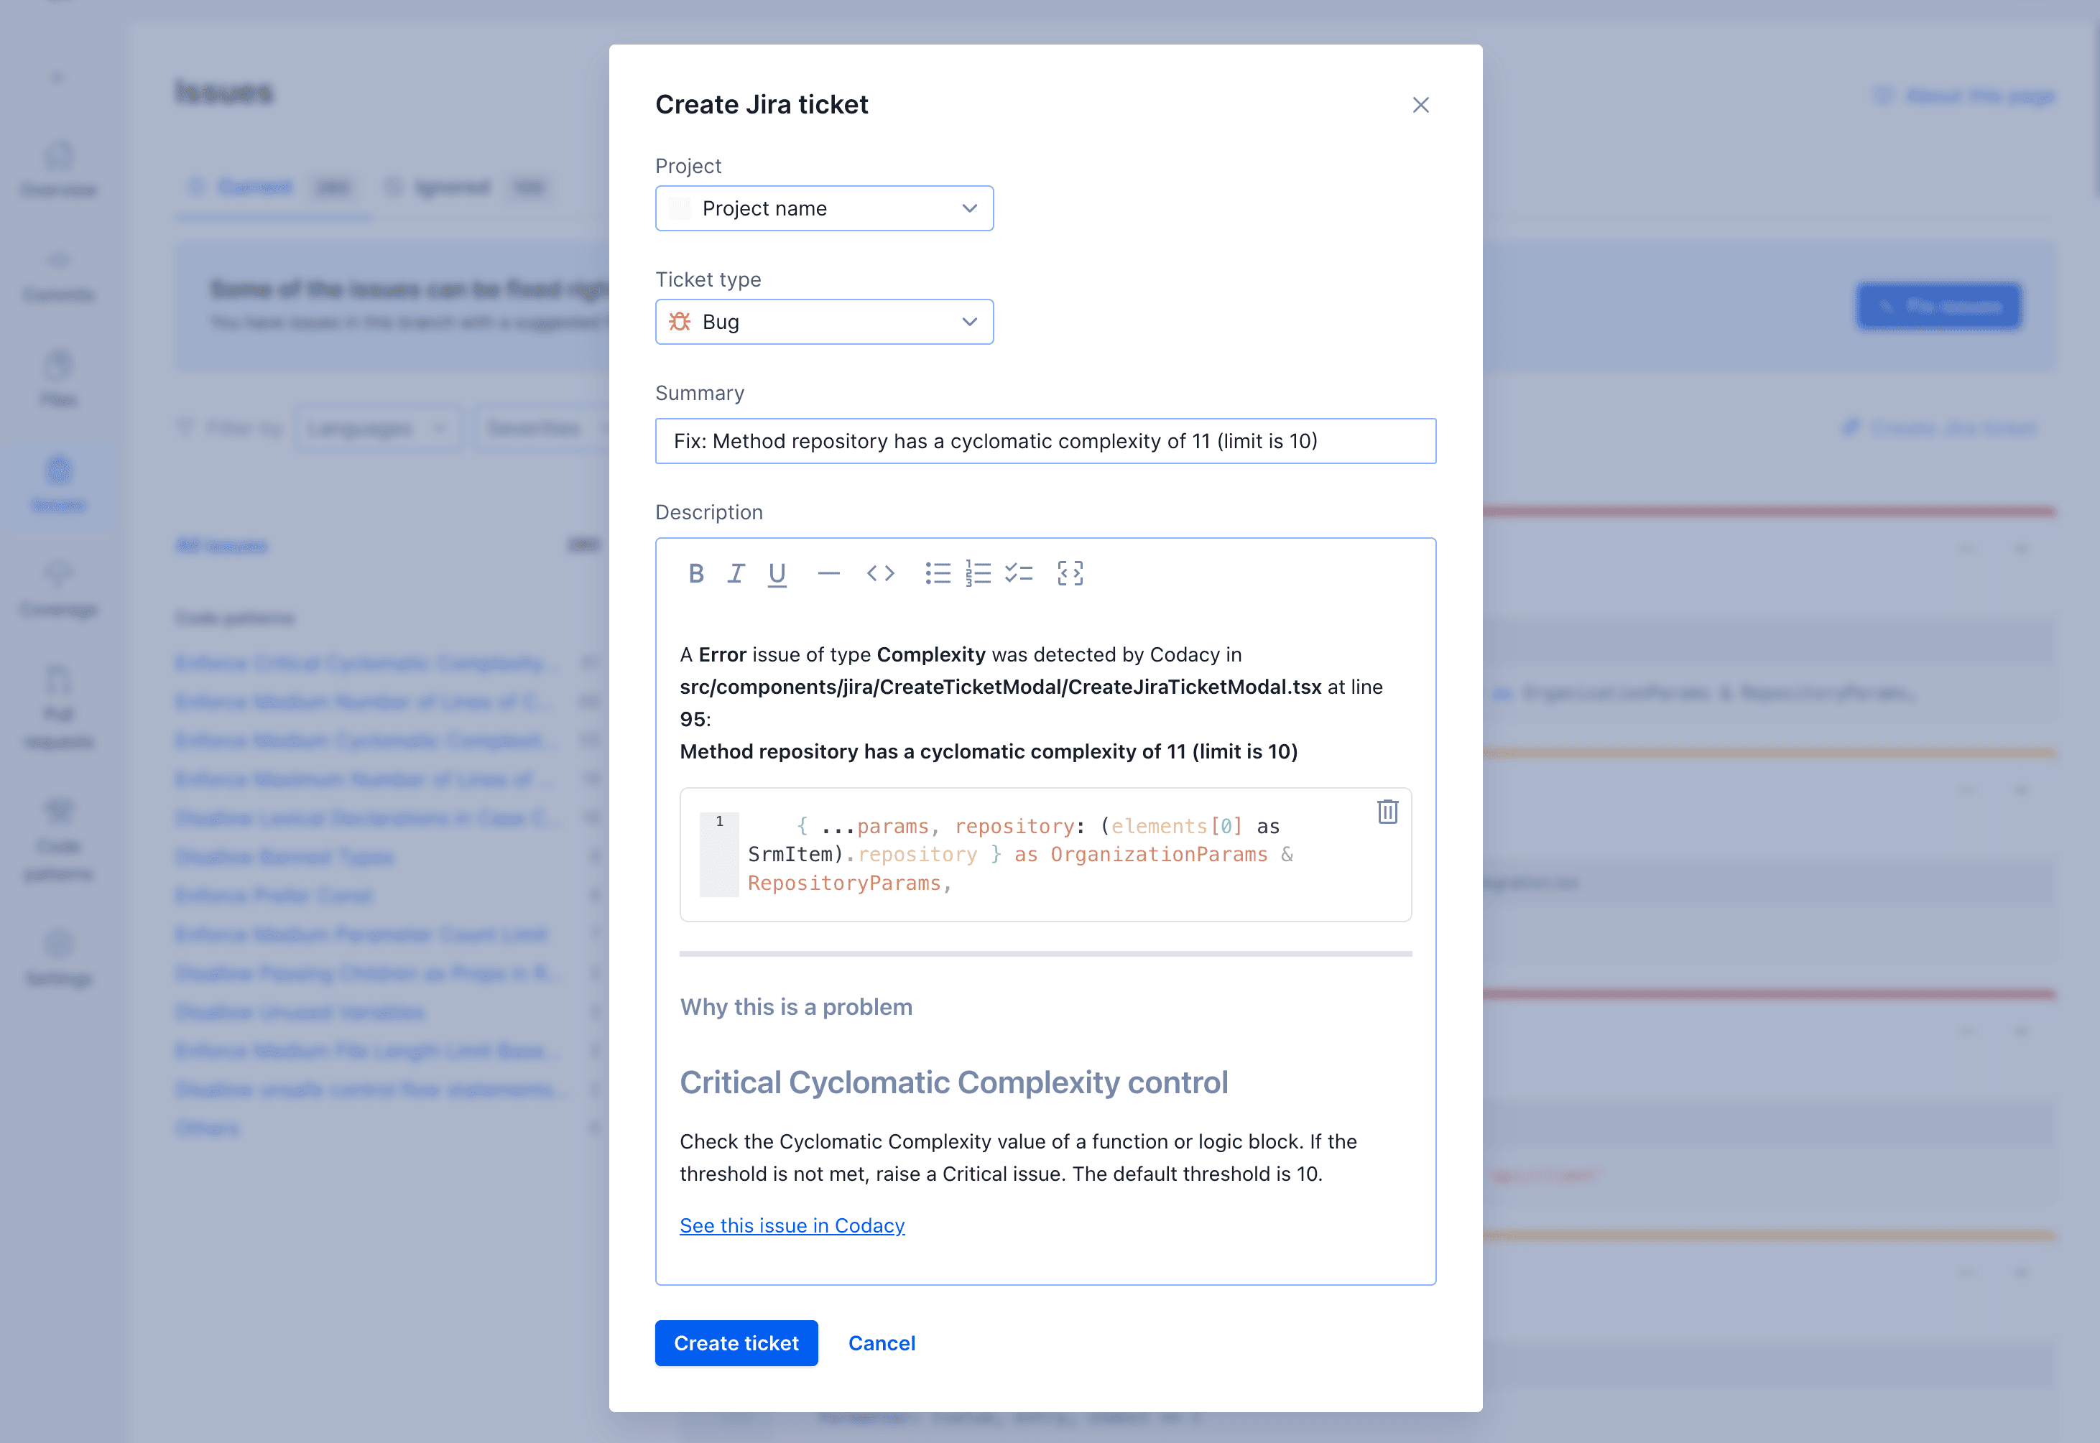The width and height of the screenshot is (2100, 1443).
Task: Switch to the Current issues tab
Action: pos(256,186)
